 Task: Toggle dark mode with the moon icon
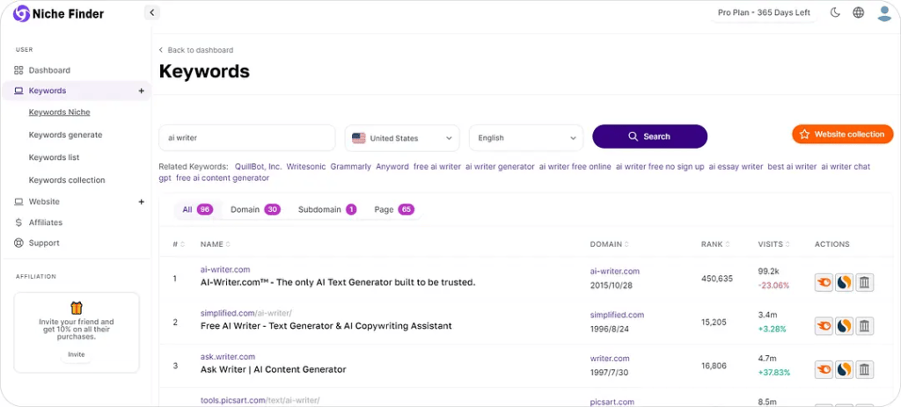[x=835, y=13]
